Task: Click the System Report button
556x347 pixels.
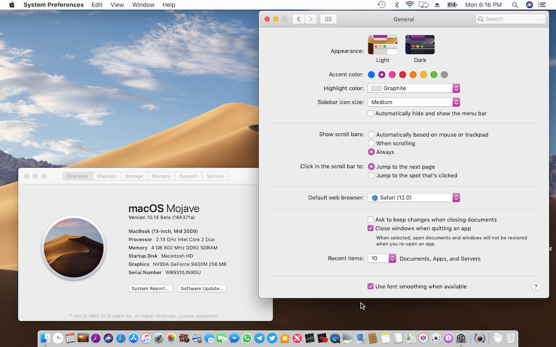Action: point(150,288)
